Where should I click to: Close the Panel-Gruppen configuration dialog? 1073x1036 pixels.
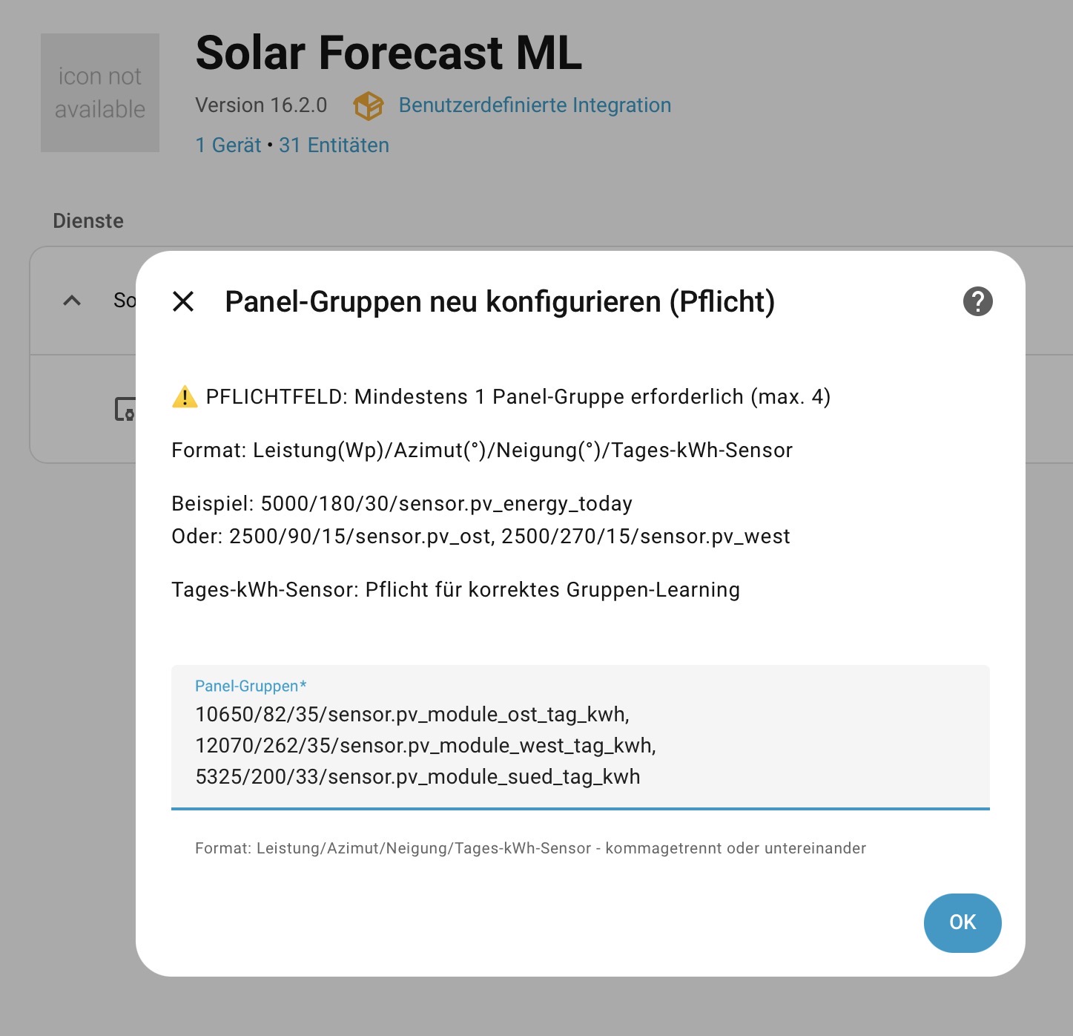183,301
